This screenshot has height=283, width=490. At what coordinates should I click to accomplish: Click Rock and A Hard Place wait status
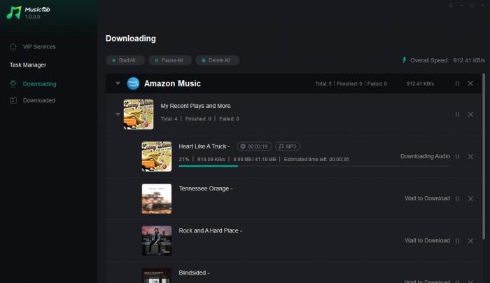[x=427, y=241]
